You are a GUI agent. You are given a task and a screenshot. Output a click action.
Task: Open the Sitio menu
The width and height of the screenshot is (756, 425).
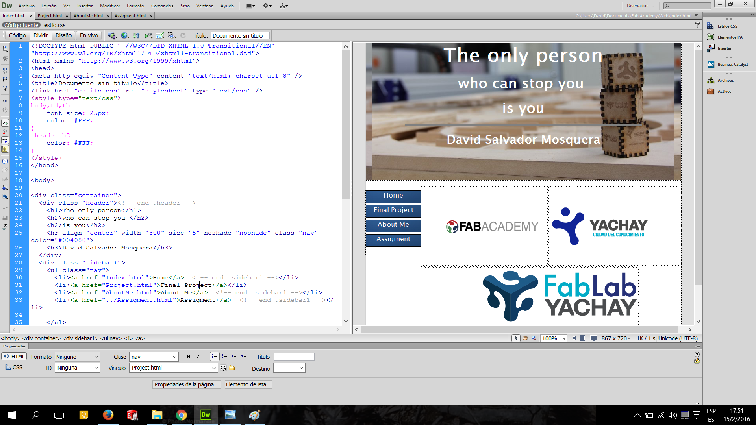185,6
